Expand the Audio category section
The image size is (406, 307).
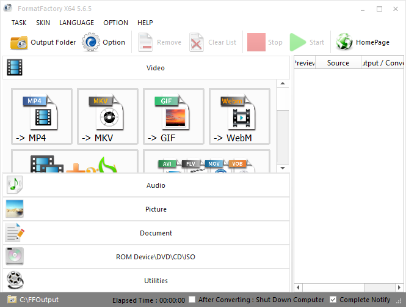tap(147, 185)
